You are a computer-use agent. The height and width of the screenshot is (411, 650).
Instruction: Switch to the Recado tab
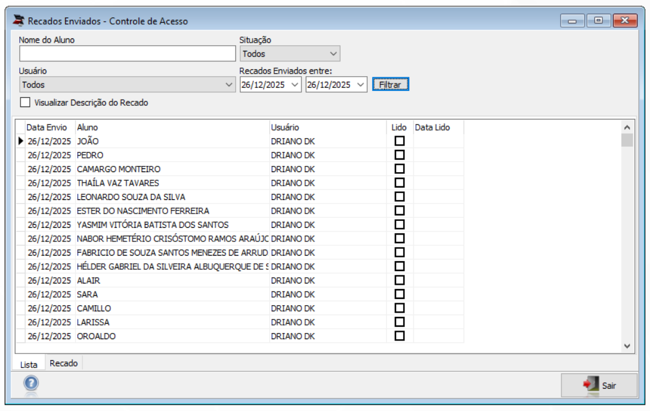(x=64, y=363)
